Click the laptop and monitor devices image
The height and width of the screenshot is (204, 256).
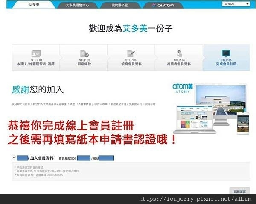pos(212,109)
